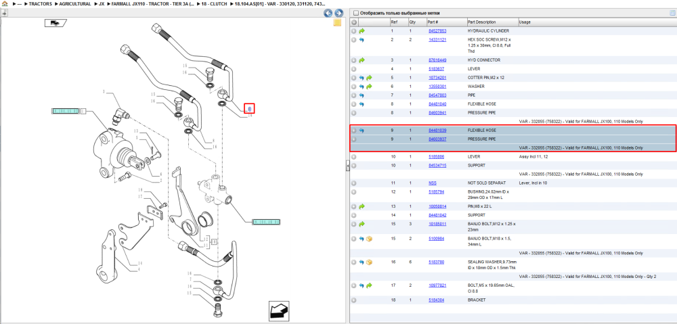The width and height of the screenshot is (677, 324).
Task: Open part number 84603937 link
Action: point(437,139)
